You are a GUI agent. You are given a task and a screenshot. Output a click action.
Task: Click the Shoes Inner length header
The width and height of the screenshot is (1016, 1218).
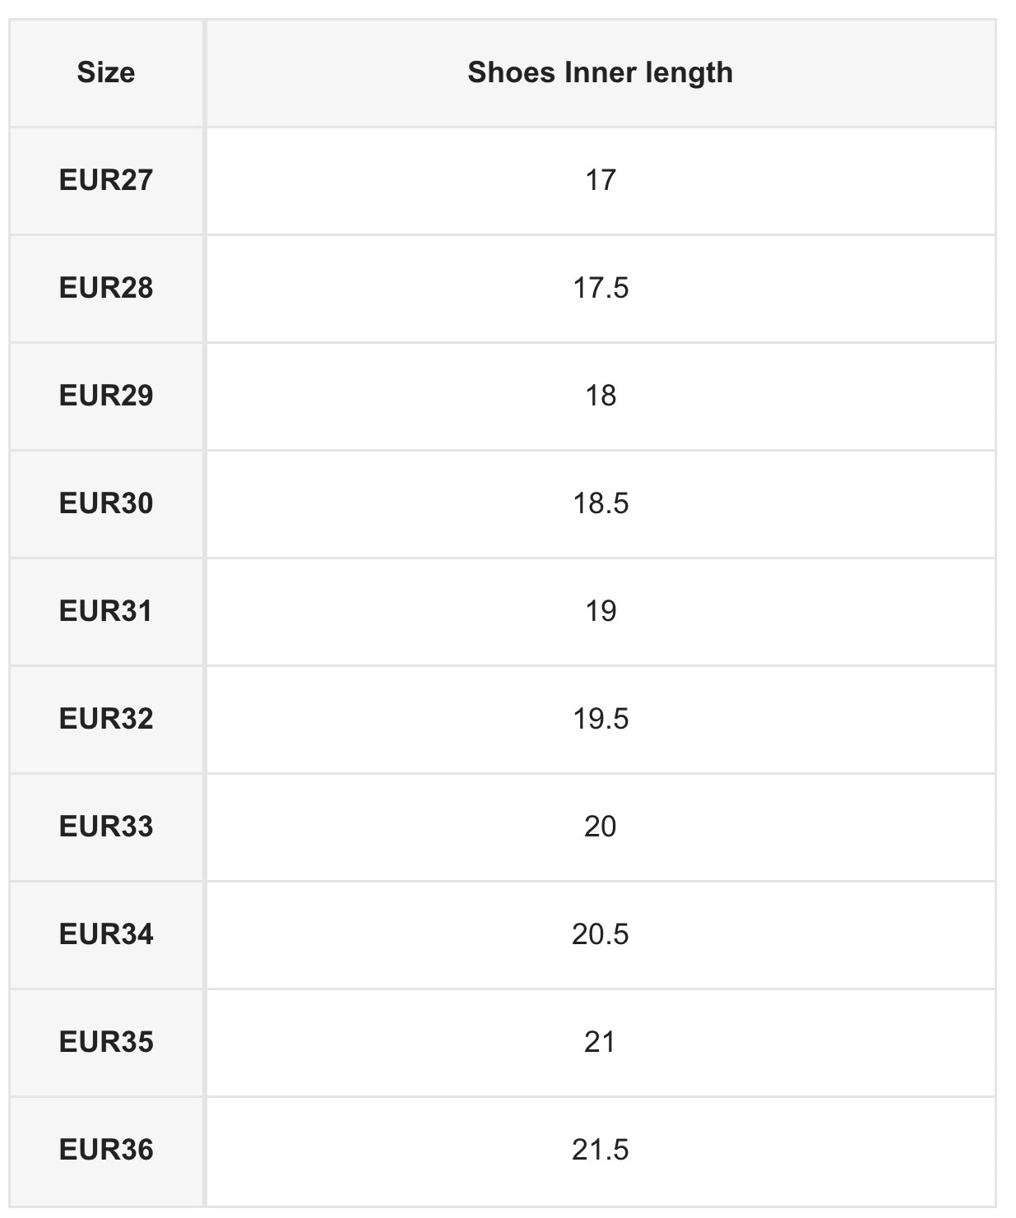600,73
